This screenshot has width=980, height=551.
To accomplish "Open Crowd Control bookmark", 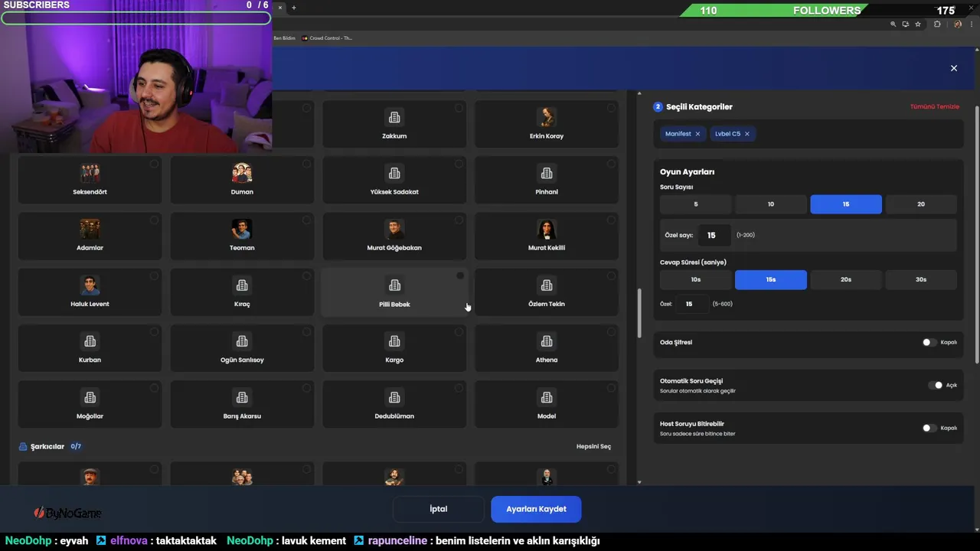I will pyautogui.click(x=328, y=37).
